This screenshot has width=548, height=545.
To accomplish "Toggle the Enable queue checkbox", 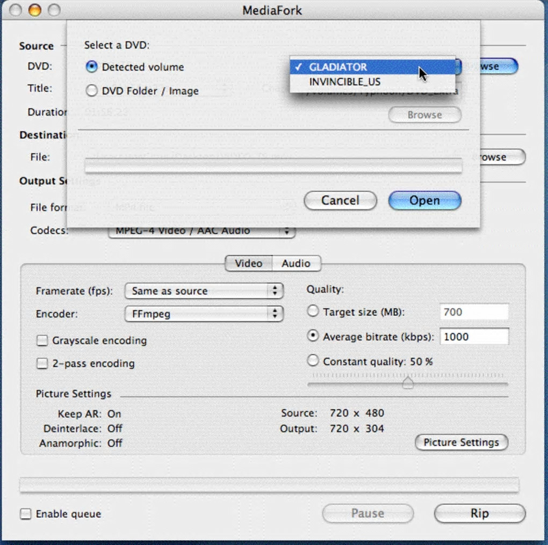I will [25, 513].
